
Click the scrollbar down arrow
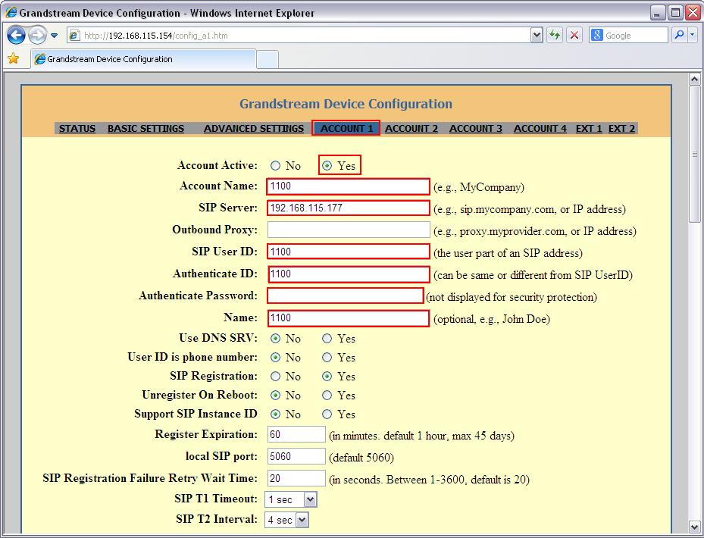click(695, 526)
